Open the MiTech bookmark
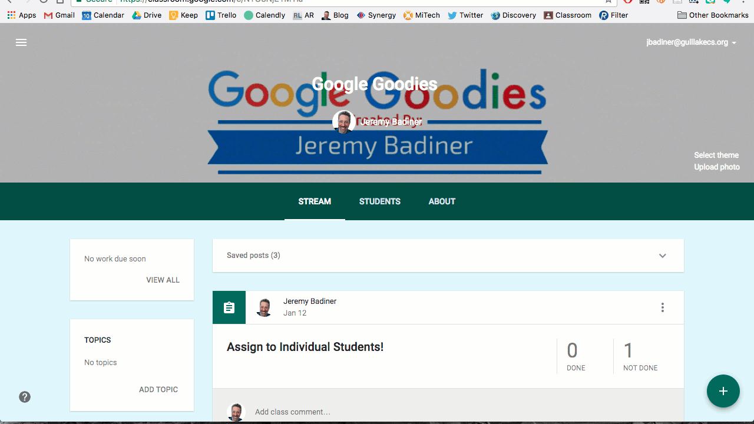Viewport: 754px width, 424px height. [x=422, y=15]
